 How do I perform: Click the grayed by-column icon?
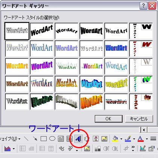coord(51,149)
